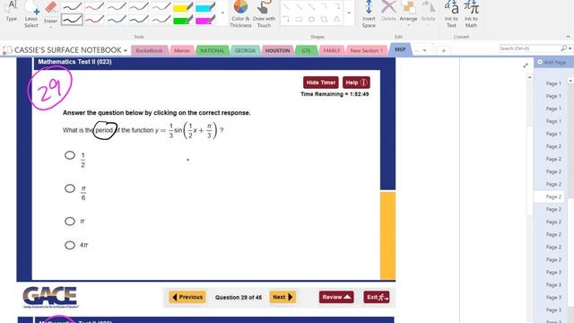Select the highlighted black pen in bottom row
The image size is (574, 323).
[x=72, y=19]
